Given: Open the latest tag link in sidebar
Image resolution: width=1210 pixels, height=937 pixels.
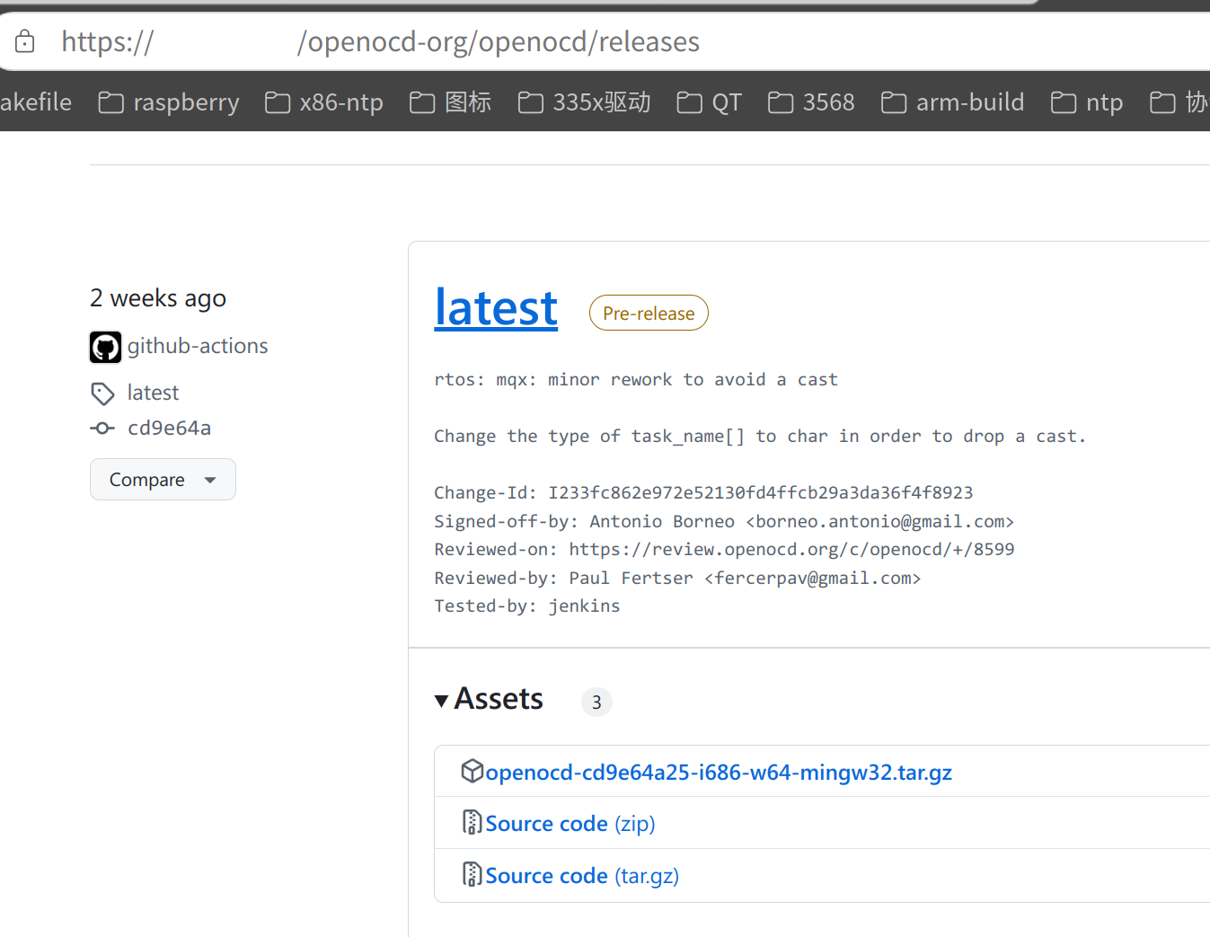Looking at the screenshot, I should pyautogui.click(x=153, y=393).
